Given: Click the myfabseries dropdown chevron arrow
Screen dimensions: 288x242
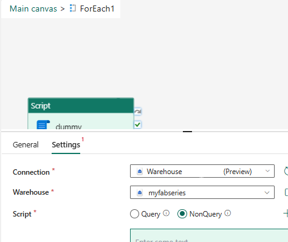Looking at the screenshot, I should coord(267,193).
